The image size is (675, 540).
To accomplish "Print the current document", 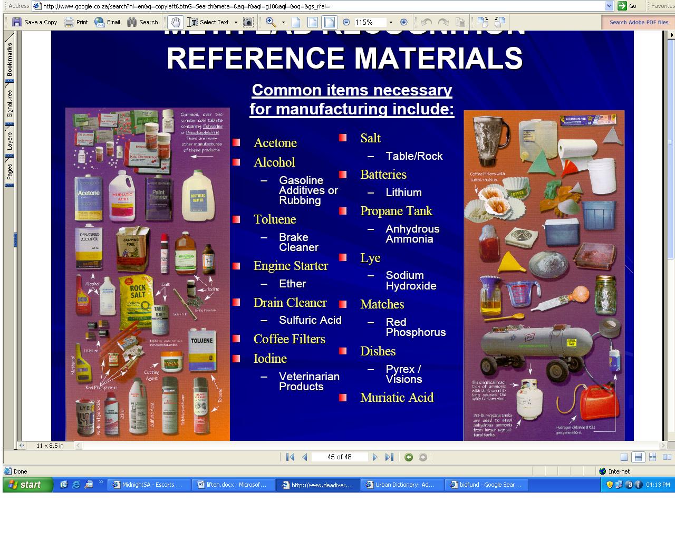I will (75, 22).
